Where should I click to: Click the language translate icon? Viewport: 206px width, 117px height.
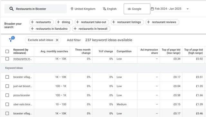pyautogui.click(x=104, y=9)
